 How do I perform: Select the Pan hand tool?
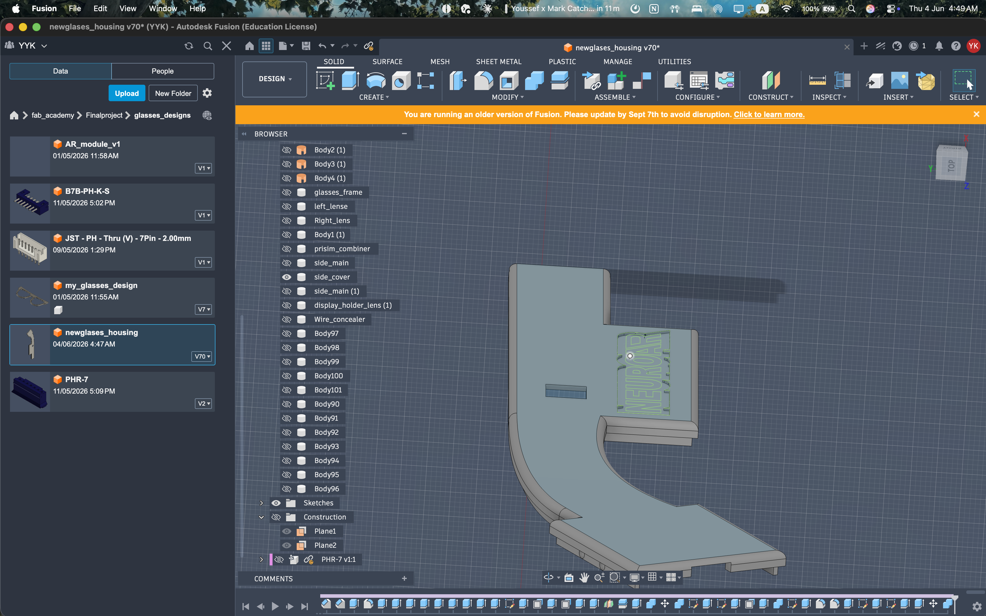click(x=584, y=577)
